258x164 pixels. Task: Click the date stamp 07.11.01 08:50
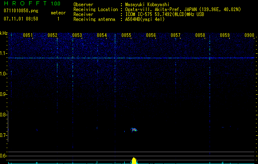click(21, 19)
